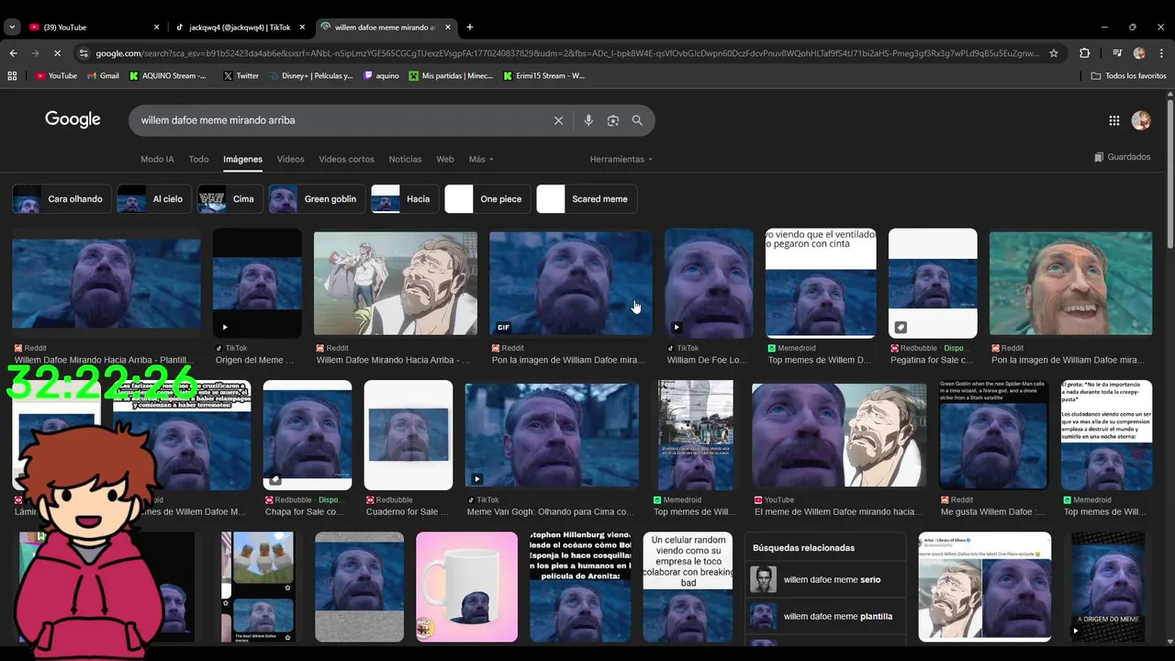This screenshot has width=1175, height=661.
Task: Apply Green goblin filter chip
Action: tap(317, 199)
